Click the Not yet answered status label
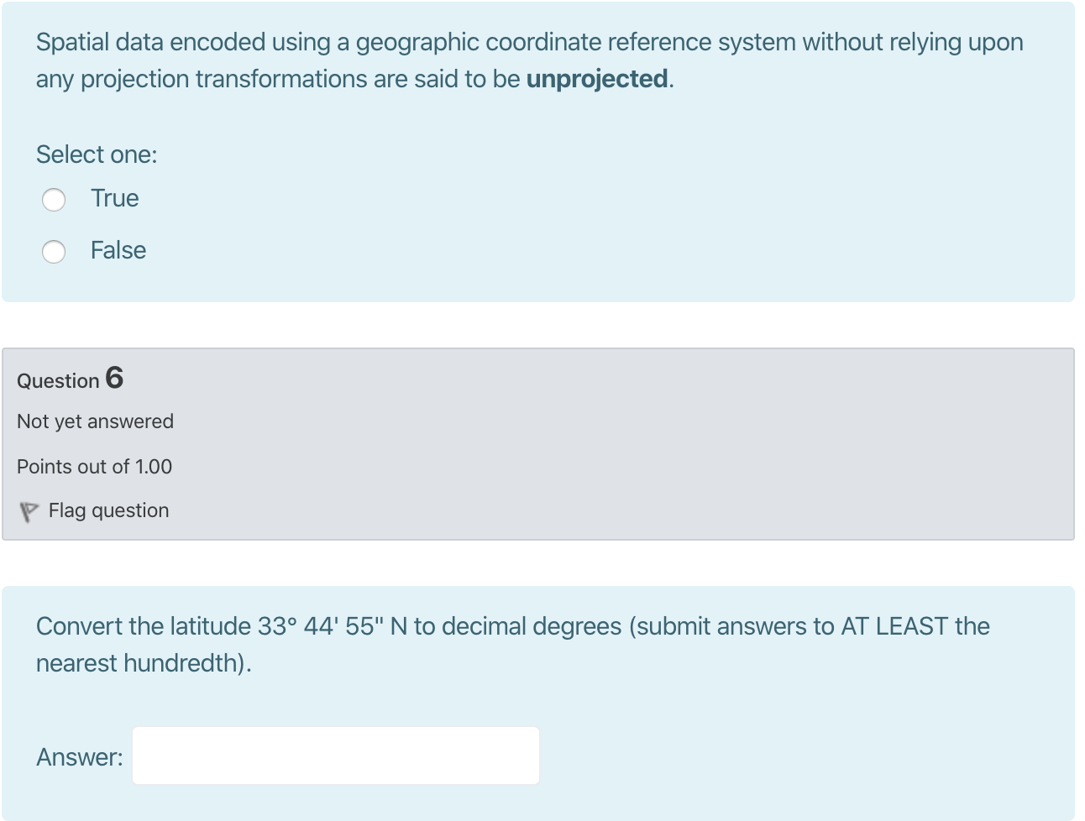The width and height of the screenshot is (1085, 821). pos(95,421)
